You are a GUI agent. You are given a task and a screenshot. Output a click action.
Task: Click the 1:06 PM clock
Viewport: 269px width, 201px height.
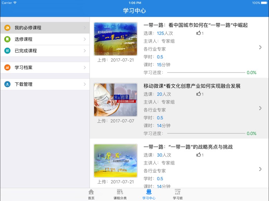[135, 3]
